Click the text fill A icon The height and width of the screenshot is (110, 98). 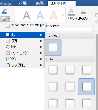(x=71, y=12)
